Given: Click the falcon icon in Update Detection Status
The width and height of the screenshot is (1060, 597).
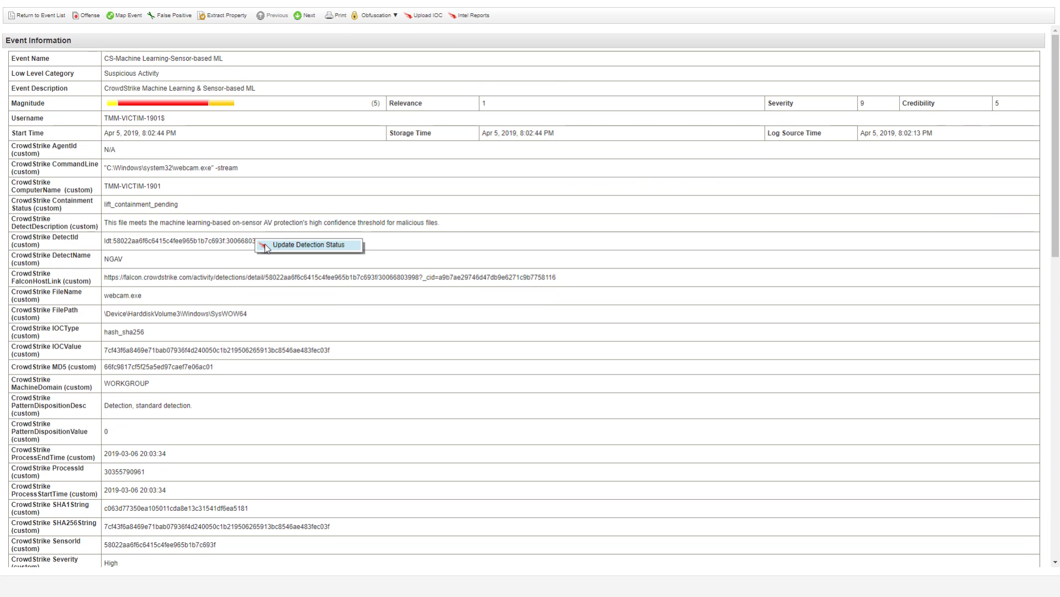Looking at the screenshot, I should pyautogui.click(x=263, y=245).
